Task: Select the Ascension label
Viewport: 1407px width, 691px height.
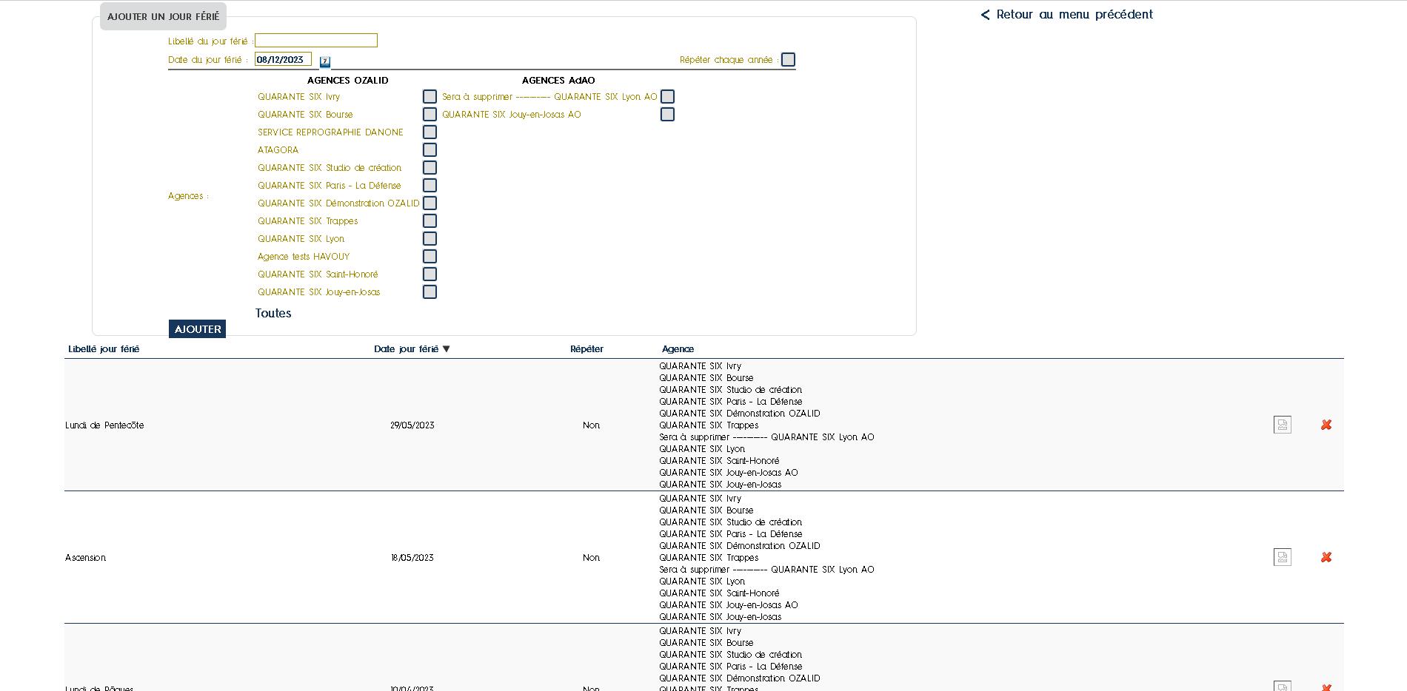Action: coord(86,558)
